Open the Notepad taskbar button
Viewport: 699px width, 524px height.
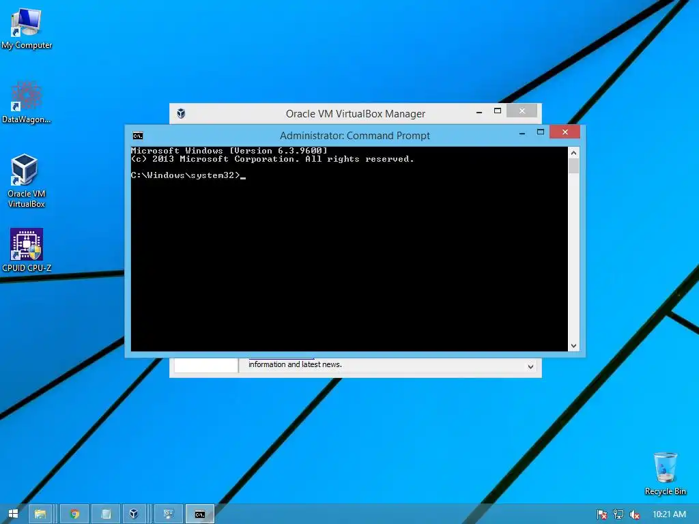coord(106,514)
